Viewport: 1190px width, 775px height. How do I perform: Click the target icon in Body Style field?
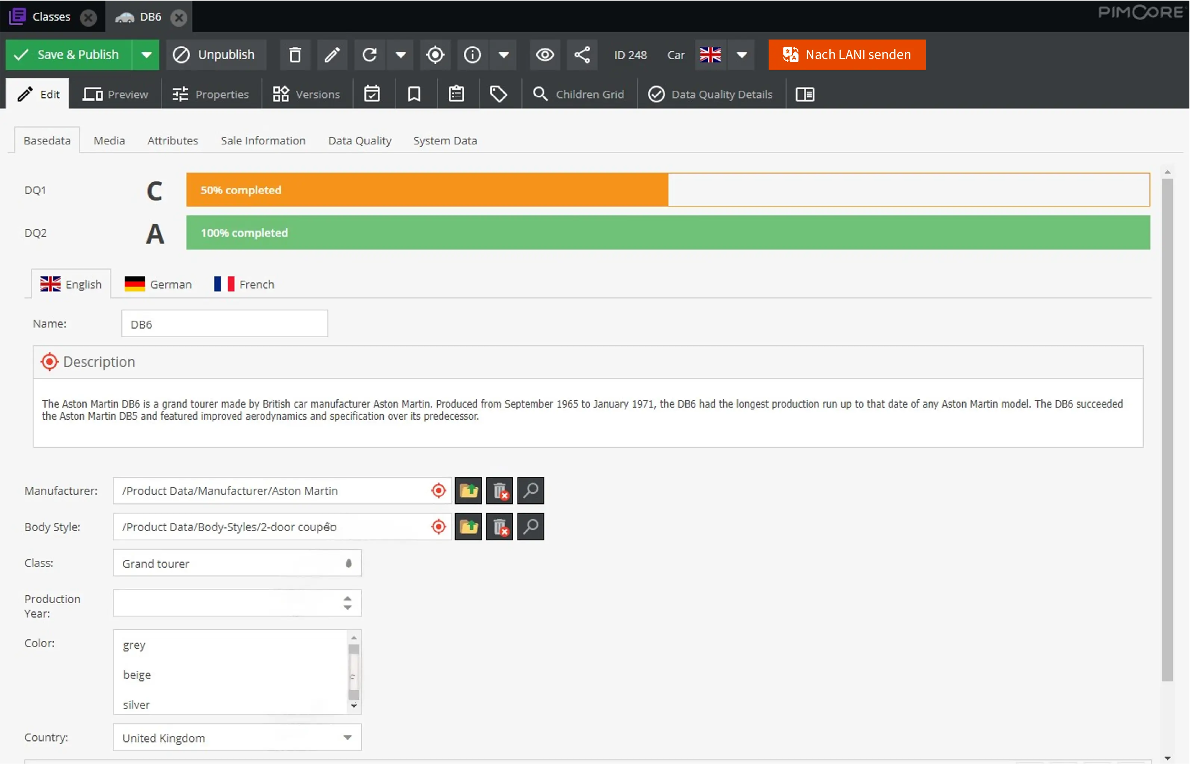[439, 526]
